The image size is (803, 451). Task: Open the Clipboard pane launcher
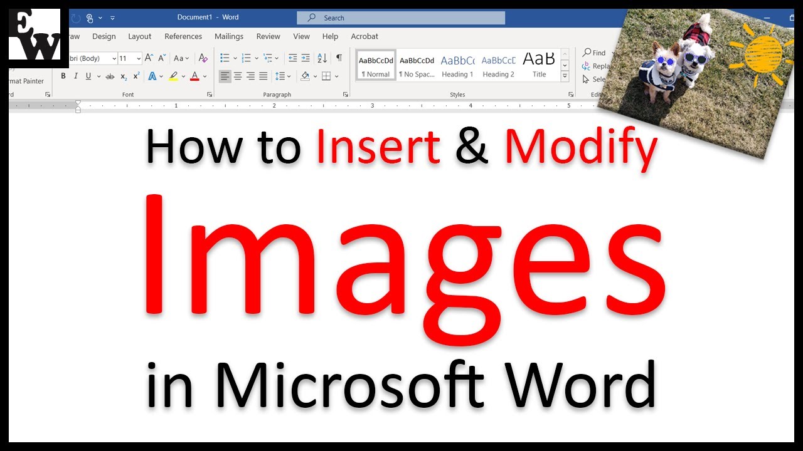(x=48, y=95)
